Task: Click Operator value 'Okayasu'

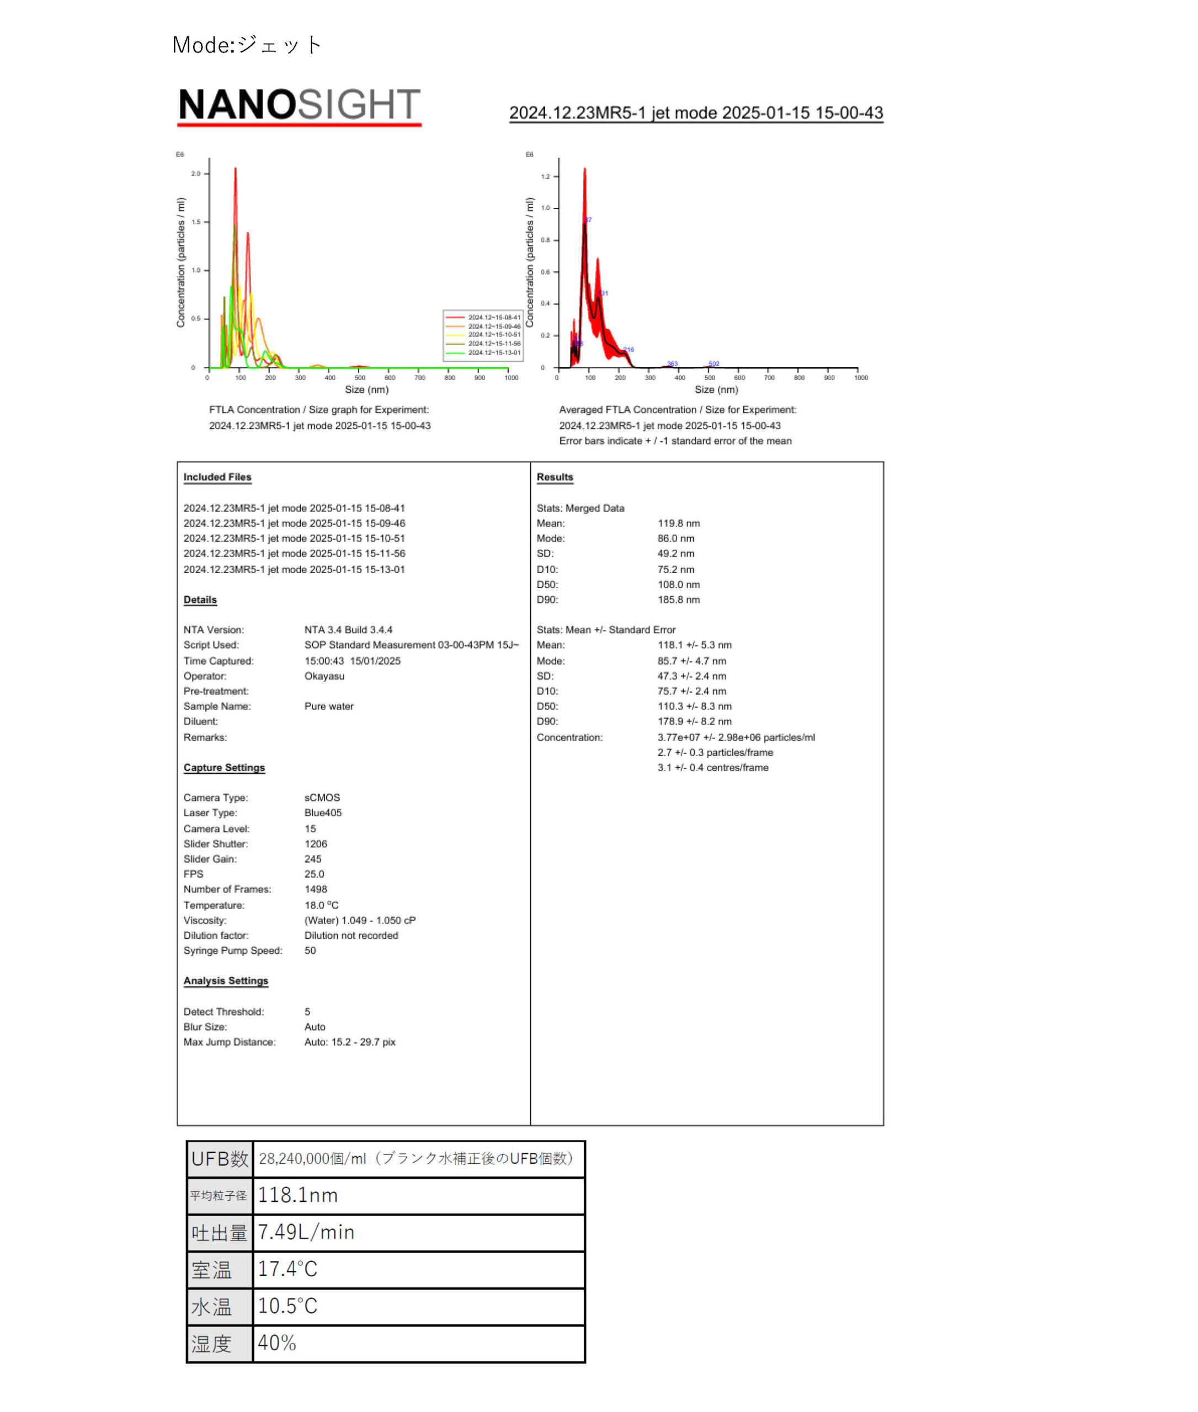Action: click(324, 676)
